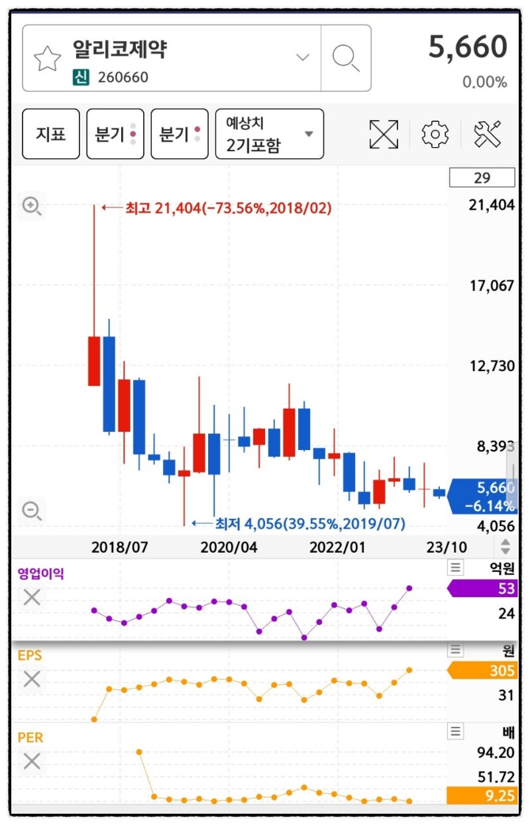Click the 2018/07 date axis label

click(120, 547)
